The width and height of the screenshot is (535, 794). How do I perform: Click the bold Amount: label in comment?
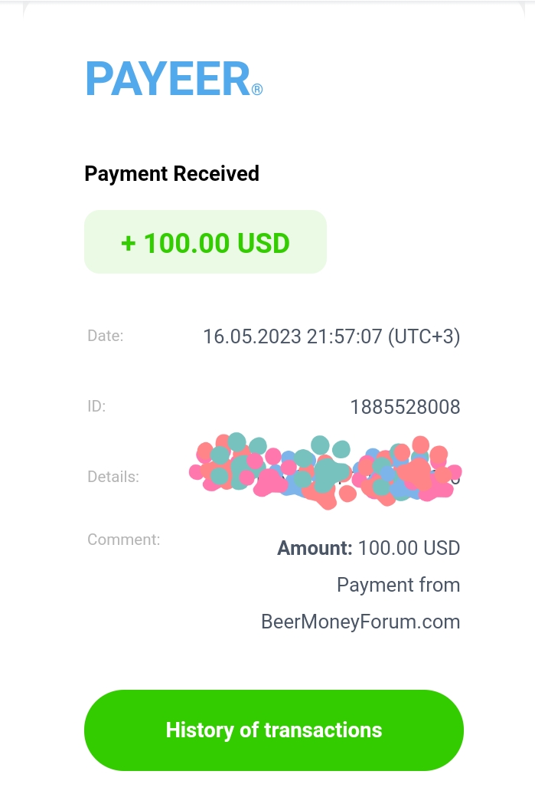pyautogui.click(x=315, y=549)
